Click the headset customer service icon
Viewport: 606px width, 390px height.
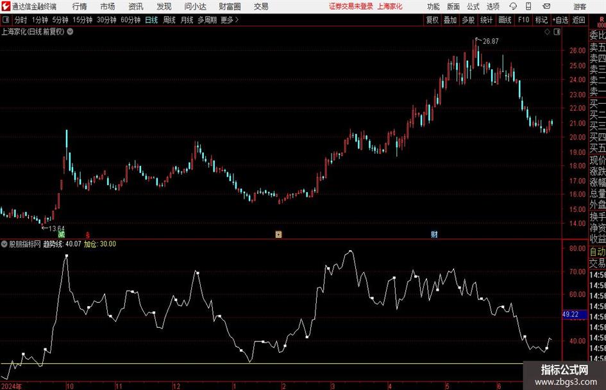click(513, 6)
